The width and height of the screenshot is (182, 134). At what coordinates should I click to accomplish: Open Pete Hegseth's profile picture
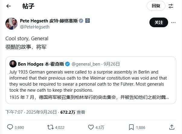tap(11, 24)
